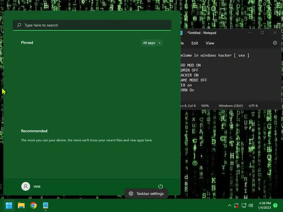This screenshot has width=283, height=212.
Task: Close the Notepad window
Action: point(275,33)
